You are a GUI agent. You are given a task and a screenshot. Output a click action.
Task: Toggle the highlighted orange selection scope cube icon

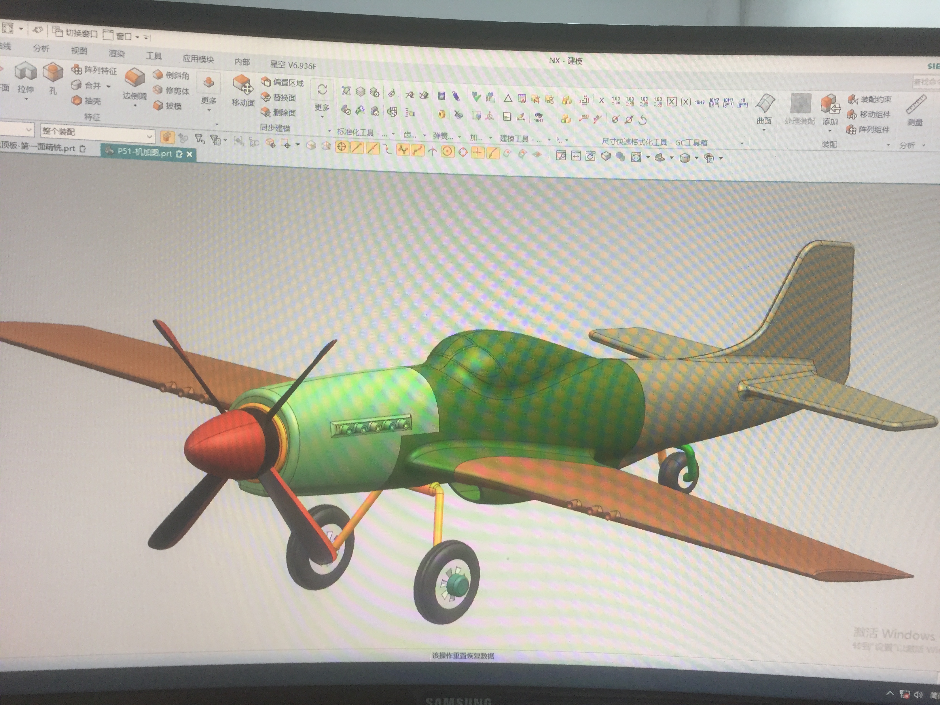point(167,137)
